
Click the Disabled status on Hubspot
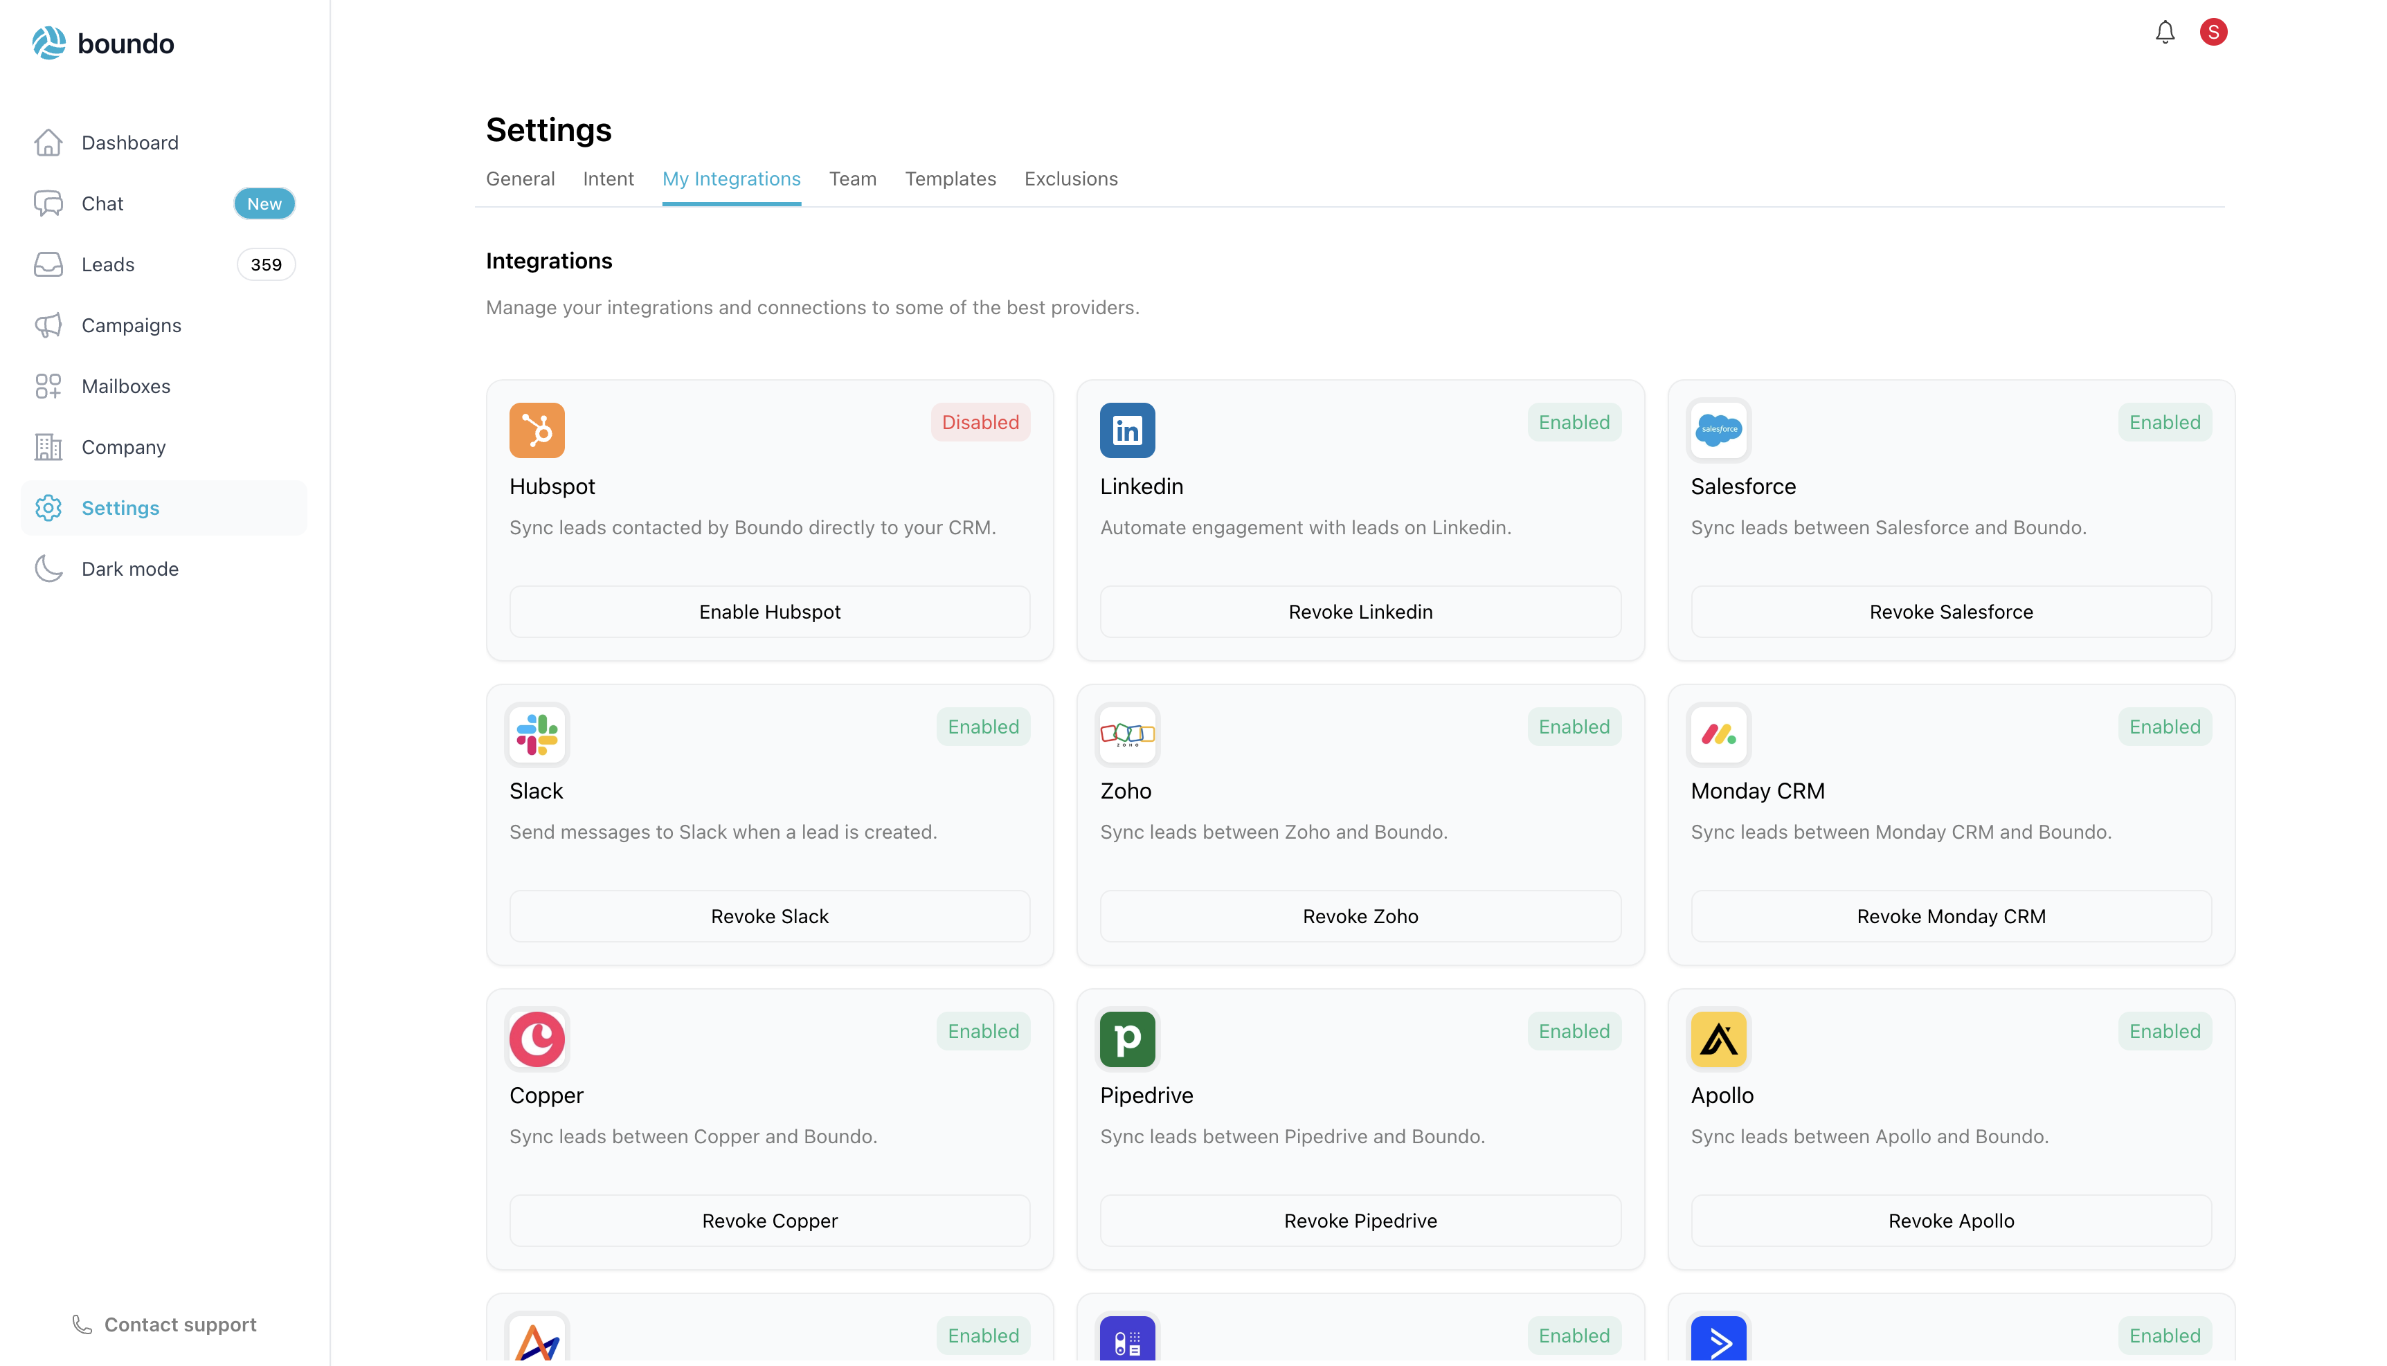click(980, 422)
